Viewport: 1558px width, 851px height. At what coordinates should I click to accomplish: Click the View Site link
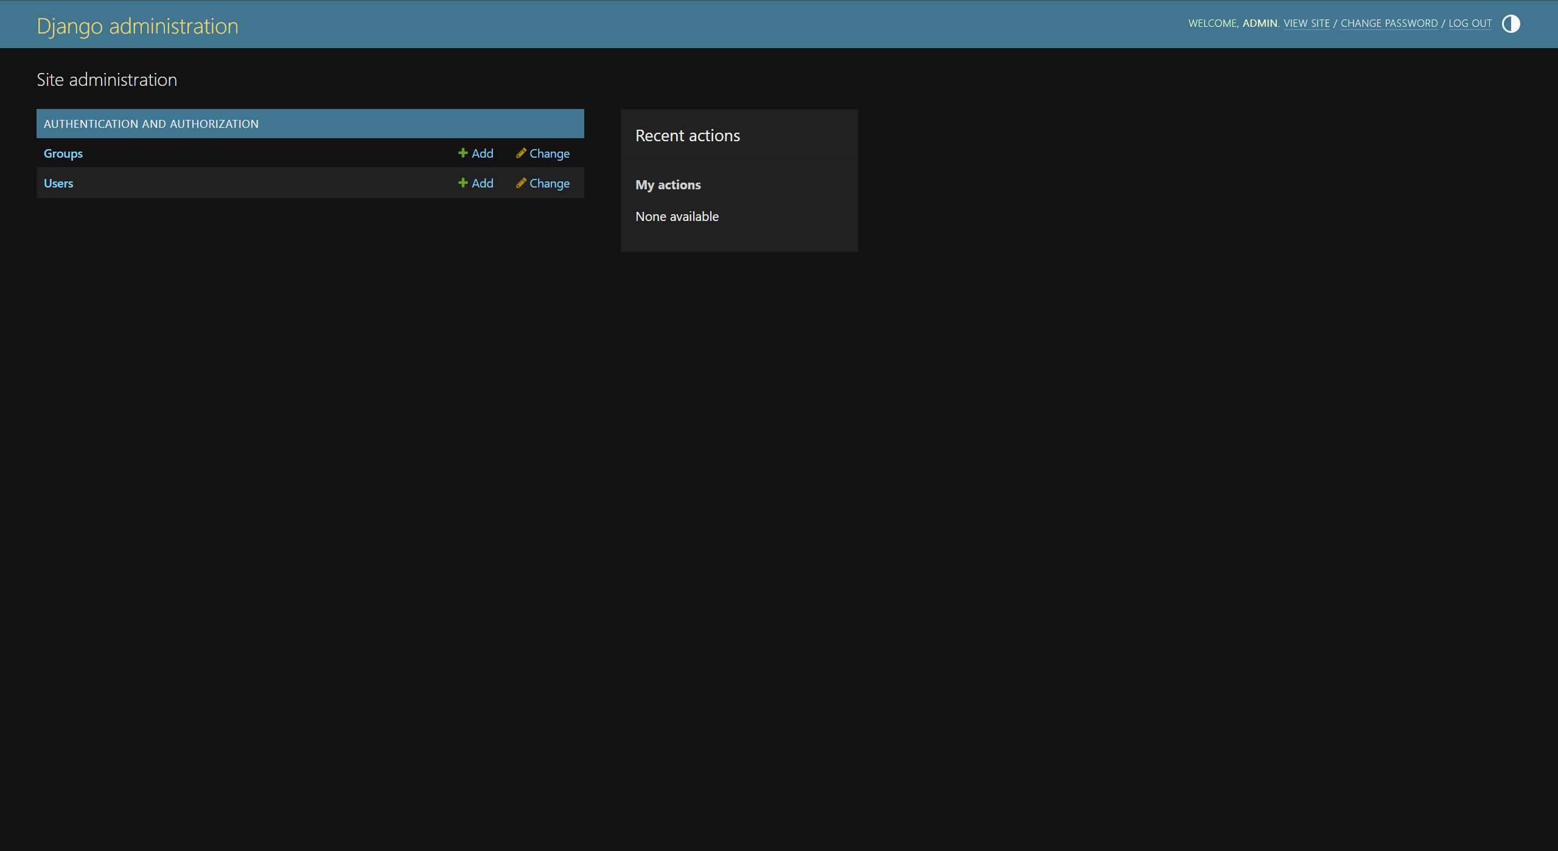pyautogui.click(x=1307, y=23)
